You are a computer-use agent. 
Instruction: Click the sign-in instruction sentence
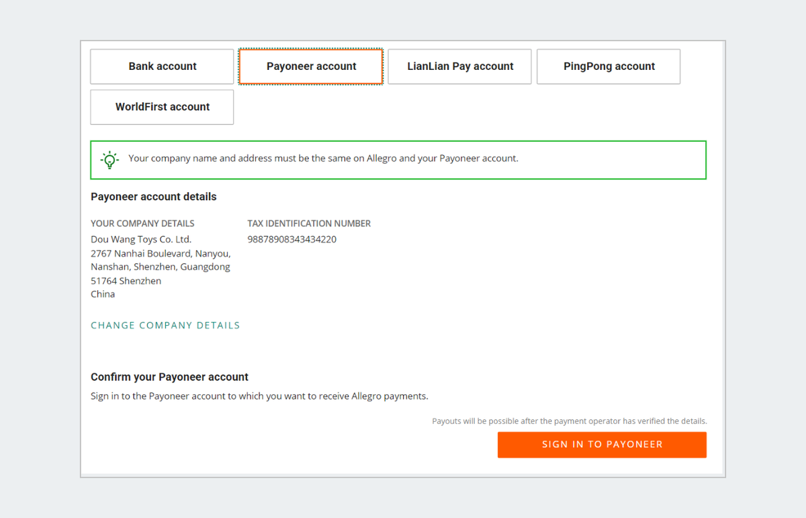point(259,396)
